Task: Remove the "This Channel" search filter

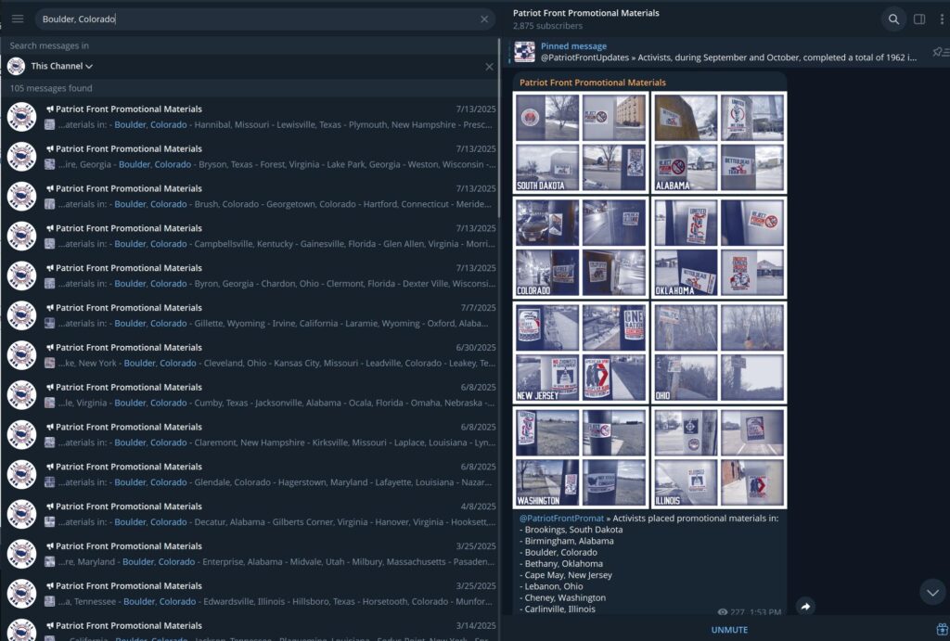Action: (x=489, y=67)
